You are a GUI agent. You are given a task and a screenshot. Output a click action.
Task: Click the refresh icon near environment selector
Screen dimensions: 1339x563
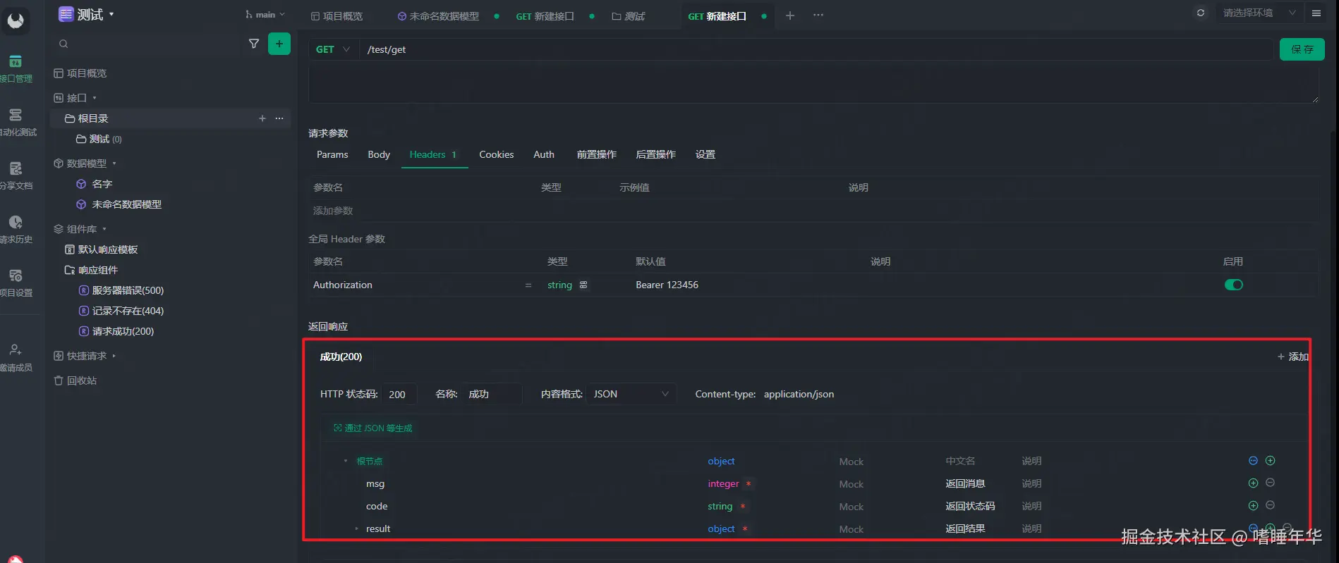click(x=1201, y=13)
